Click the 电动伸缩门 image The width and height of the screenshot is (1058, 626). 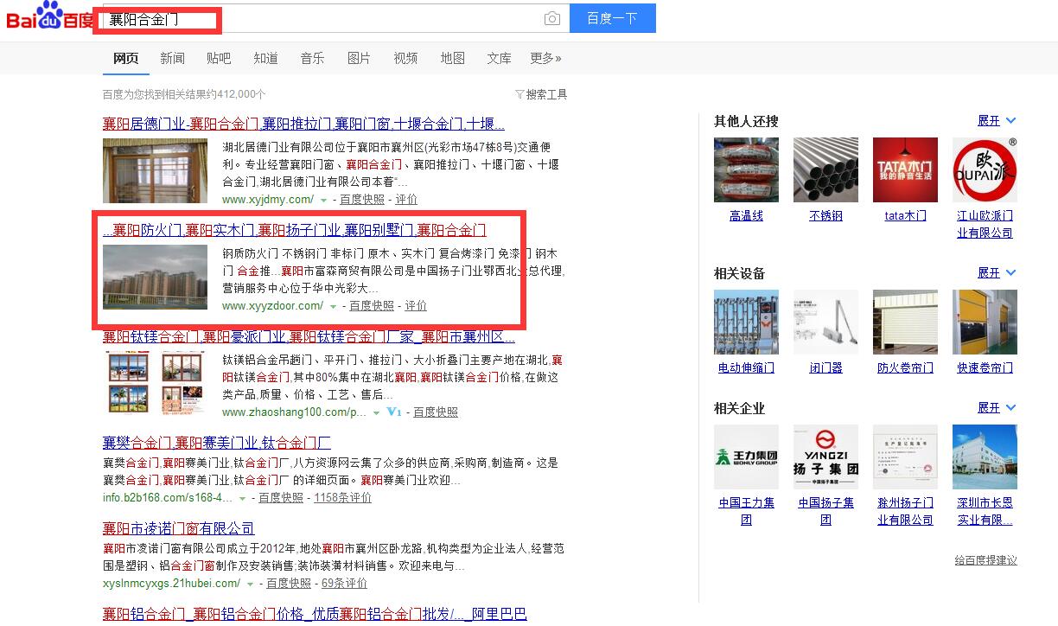[x=746, y=322]
